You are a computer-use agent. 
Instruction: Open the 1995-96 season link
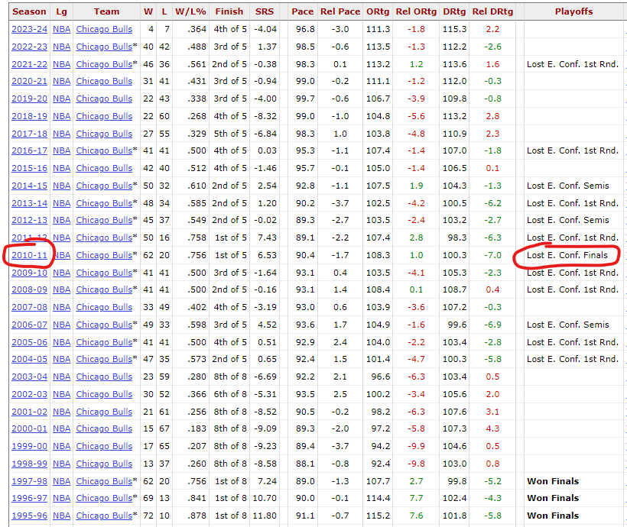click(x=29, y=516)
